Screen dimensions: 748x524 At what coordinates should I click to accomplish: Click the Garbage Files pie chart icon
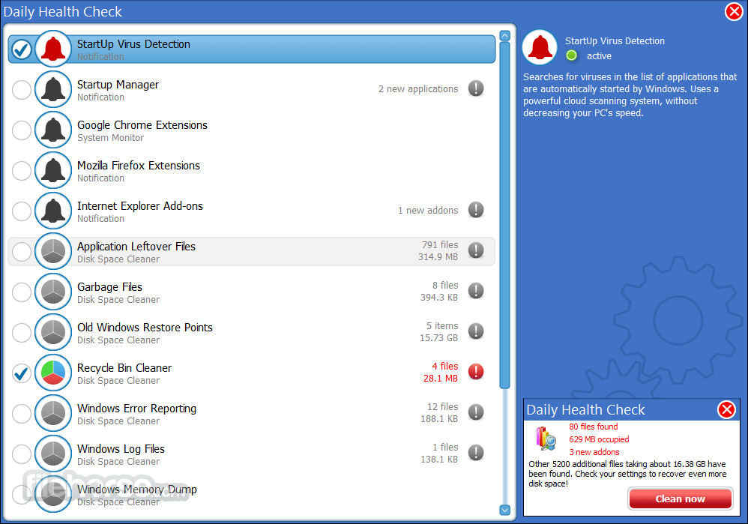53,292
